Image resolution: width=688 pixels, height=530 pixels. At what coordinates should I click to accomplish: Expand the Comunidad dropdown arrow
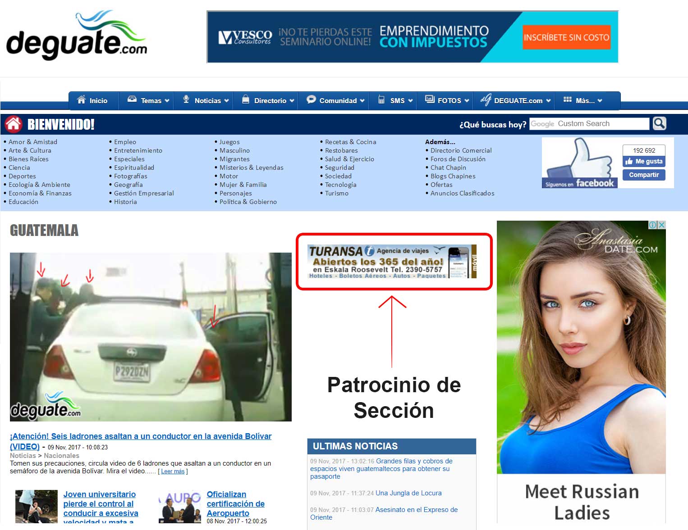(362, 101)
